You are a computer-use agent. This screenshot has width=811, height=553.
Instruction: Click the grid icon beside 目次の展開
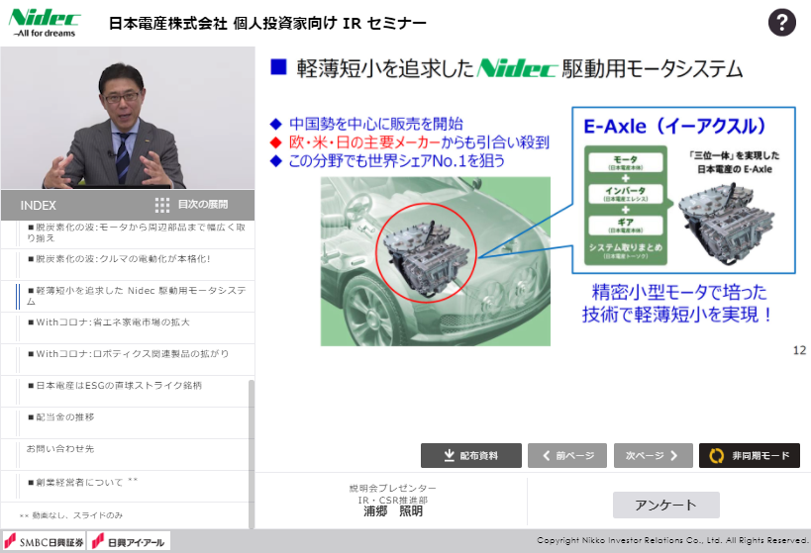[161, 205]
